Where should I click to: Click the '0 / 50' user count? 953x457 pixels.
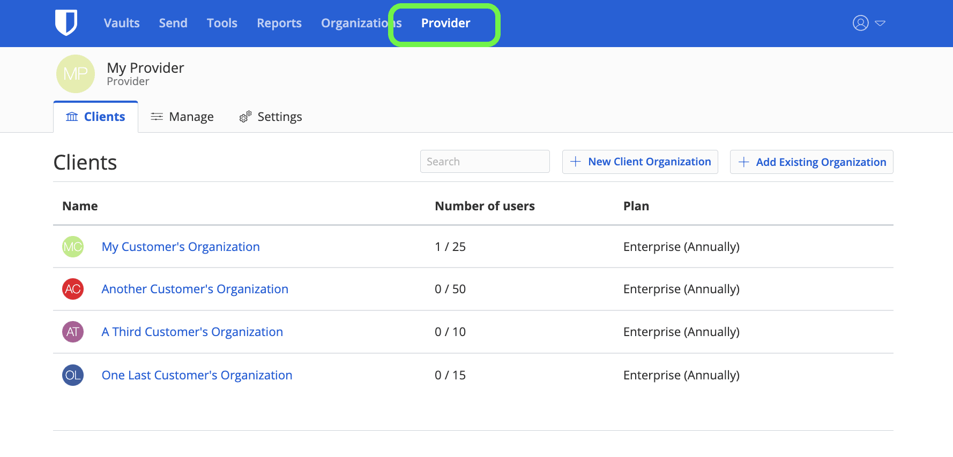pyautogui.click(x=450, y=289)
